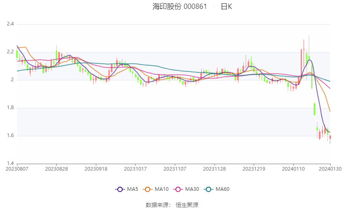Click the 1.4 y-axis value
344x209 pixels.
(10, 163)
